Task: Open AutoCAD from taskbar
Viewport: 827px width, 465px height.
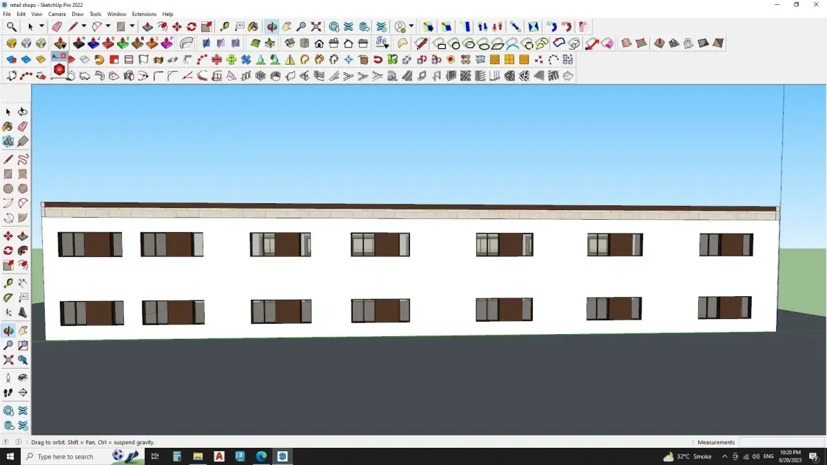Action: (219, 456)
